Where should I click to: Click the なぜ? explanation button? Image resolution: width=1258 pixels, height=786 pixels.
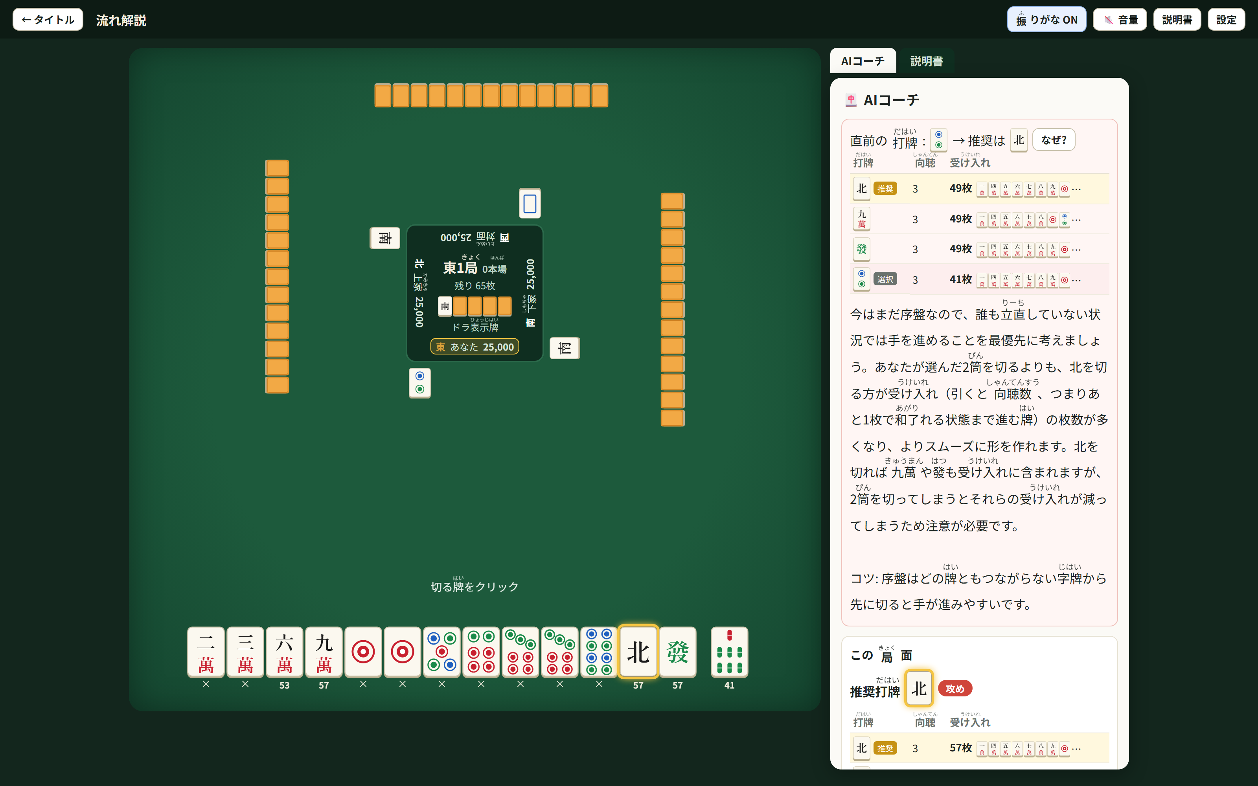(x=1054, y=140)
